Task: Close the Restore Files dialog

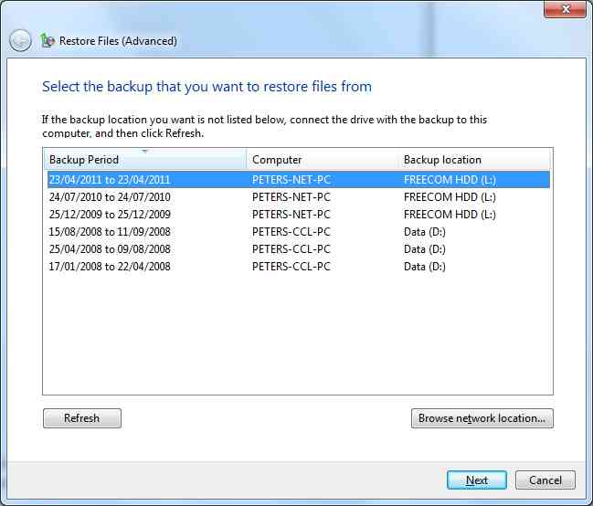Action: (565, 9)
